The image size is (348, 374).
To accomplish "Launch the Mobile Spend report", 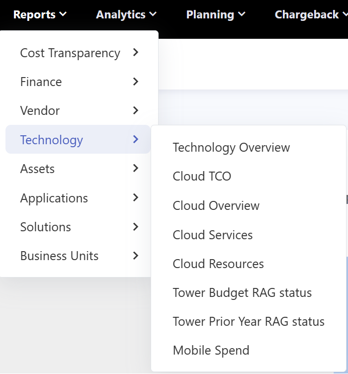I will 211,350.
